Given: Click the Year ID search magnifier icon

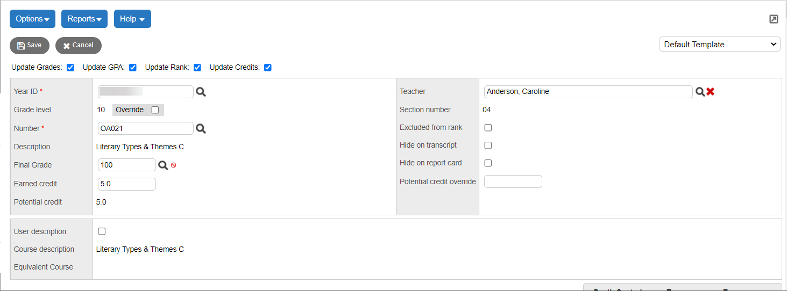Looking at the screenshot, I should (201, 92).
